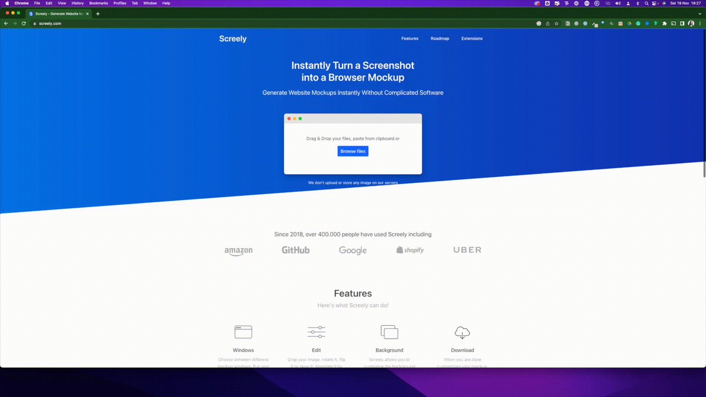Click the Browse files button
The height and width of the screenshot is (397, 706).
pyautogui.click(x=353, y=151)
